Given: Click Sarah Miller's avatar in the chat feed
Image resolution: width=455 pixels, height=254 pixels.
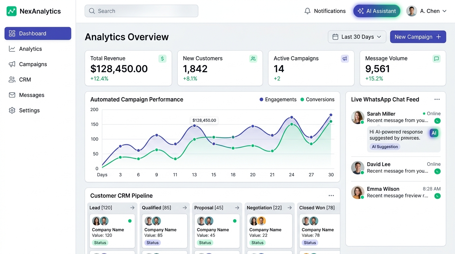Looking at the screenshot, I should pyautogui.click(x=357, y=117).
